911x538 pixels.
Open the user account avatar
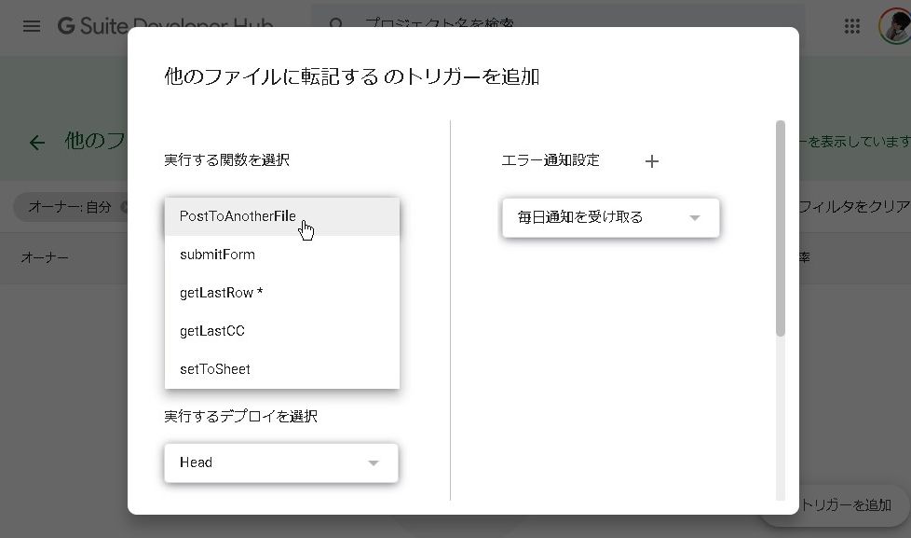click(895, 26)
